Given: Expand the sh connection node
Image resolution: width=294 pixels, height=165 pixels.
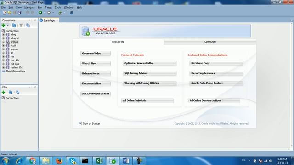Looking at the screenshot, I should click(x=3, y=53).
